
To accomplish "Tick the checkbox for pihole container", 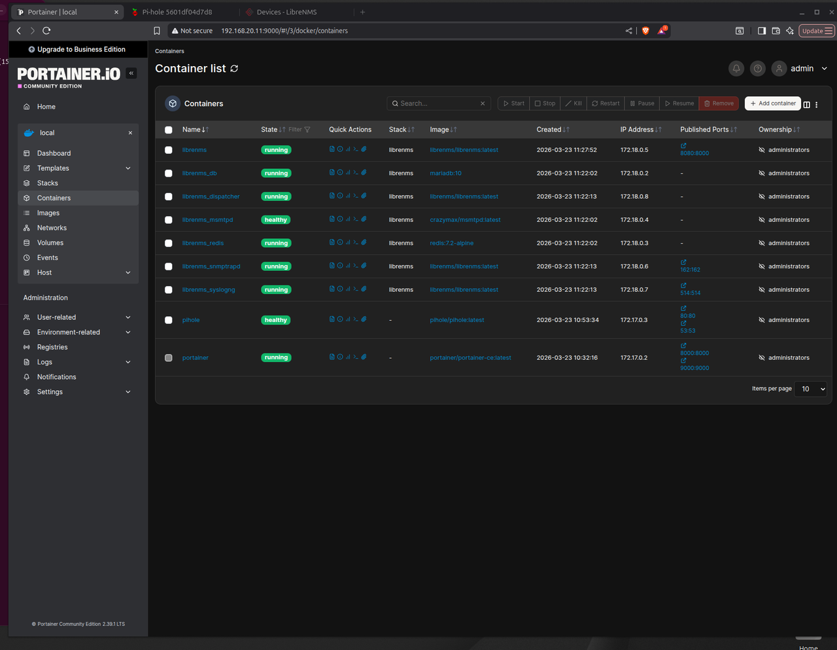I will tap(169, 320).
